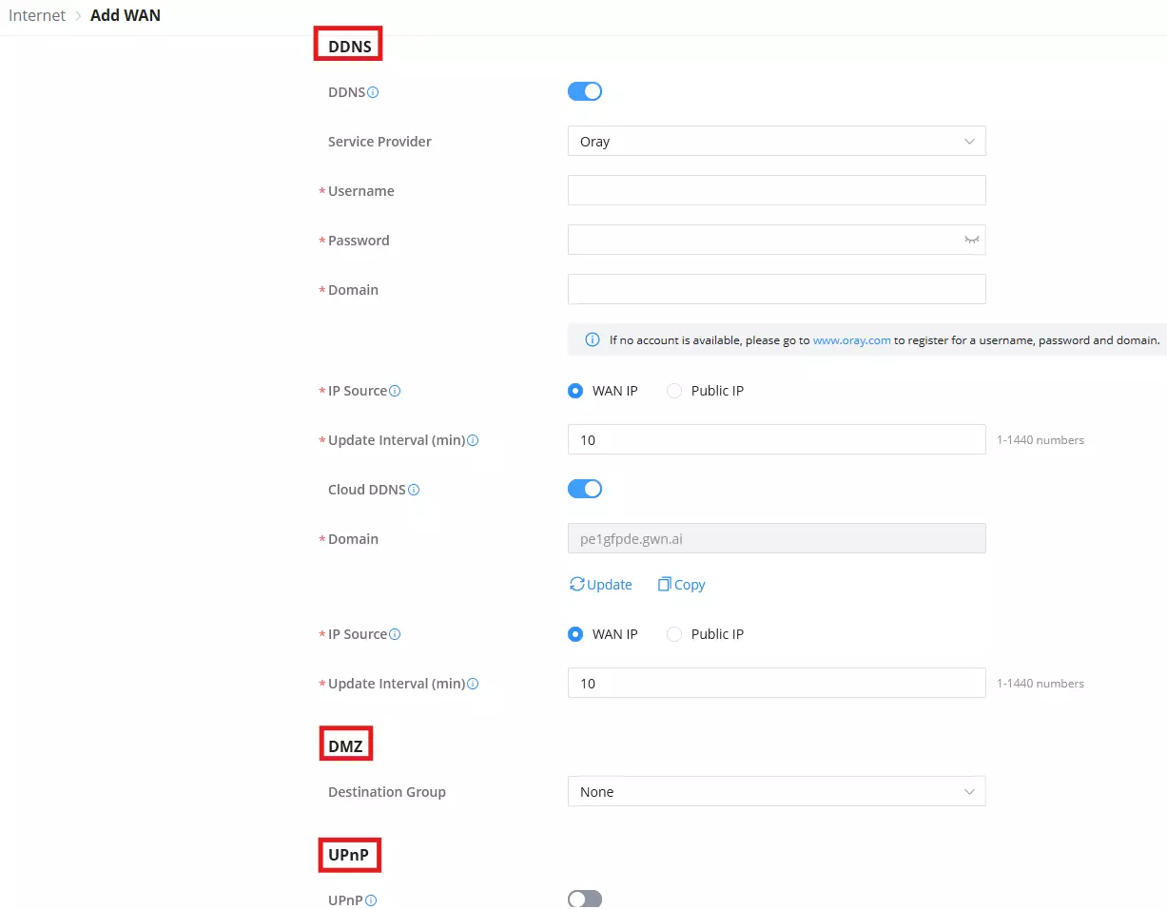This screenshot has height=909, width=1167.
Task: Click the Username input field
Action: pyautogui.click(x=776, y=191)
